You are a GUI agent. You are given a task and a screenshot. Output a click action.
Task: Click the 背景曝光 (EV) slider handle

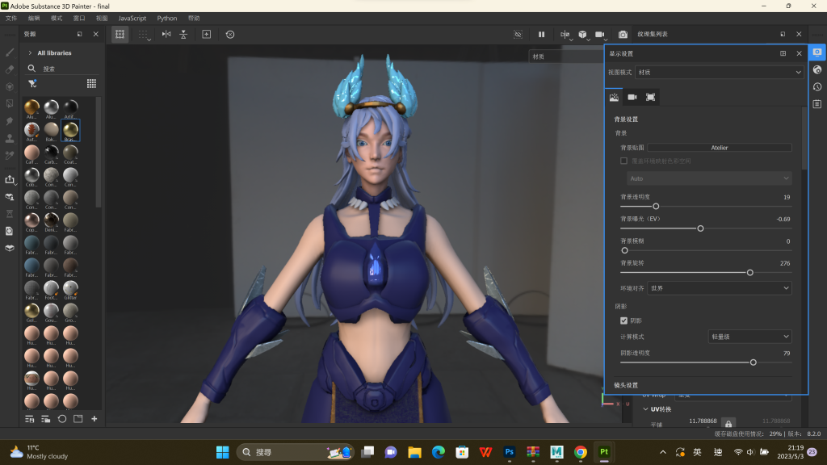pyautogui.click(x=700, y=228)
